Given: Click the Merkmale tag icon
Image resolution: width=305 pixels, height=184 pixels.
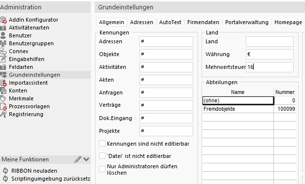Looking at the screenshot, I should [3, 98].
